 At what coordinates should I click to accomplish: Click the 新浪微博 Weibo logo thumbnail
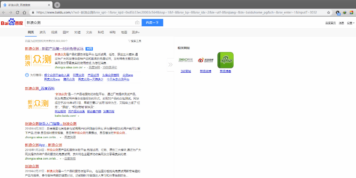pyautogui.click(x=205, y=60)
